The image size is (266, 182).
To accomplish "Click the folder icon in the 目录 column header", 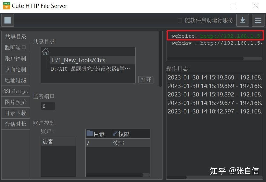I will (x=90, y=133).
